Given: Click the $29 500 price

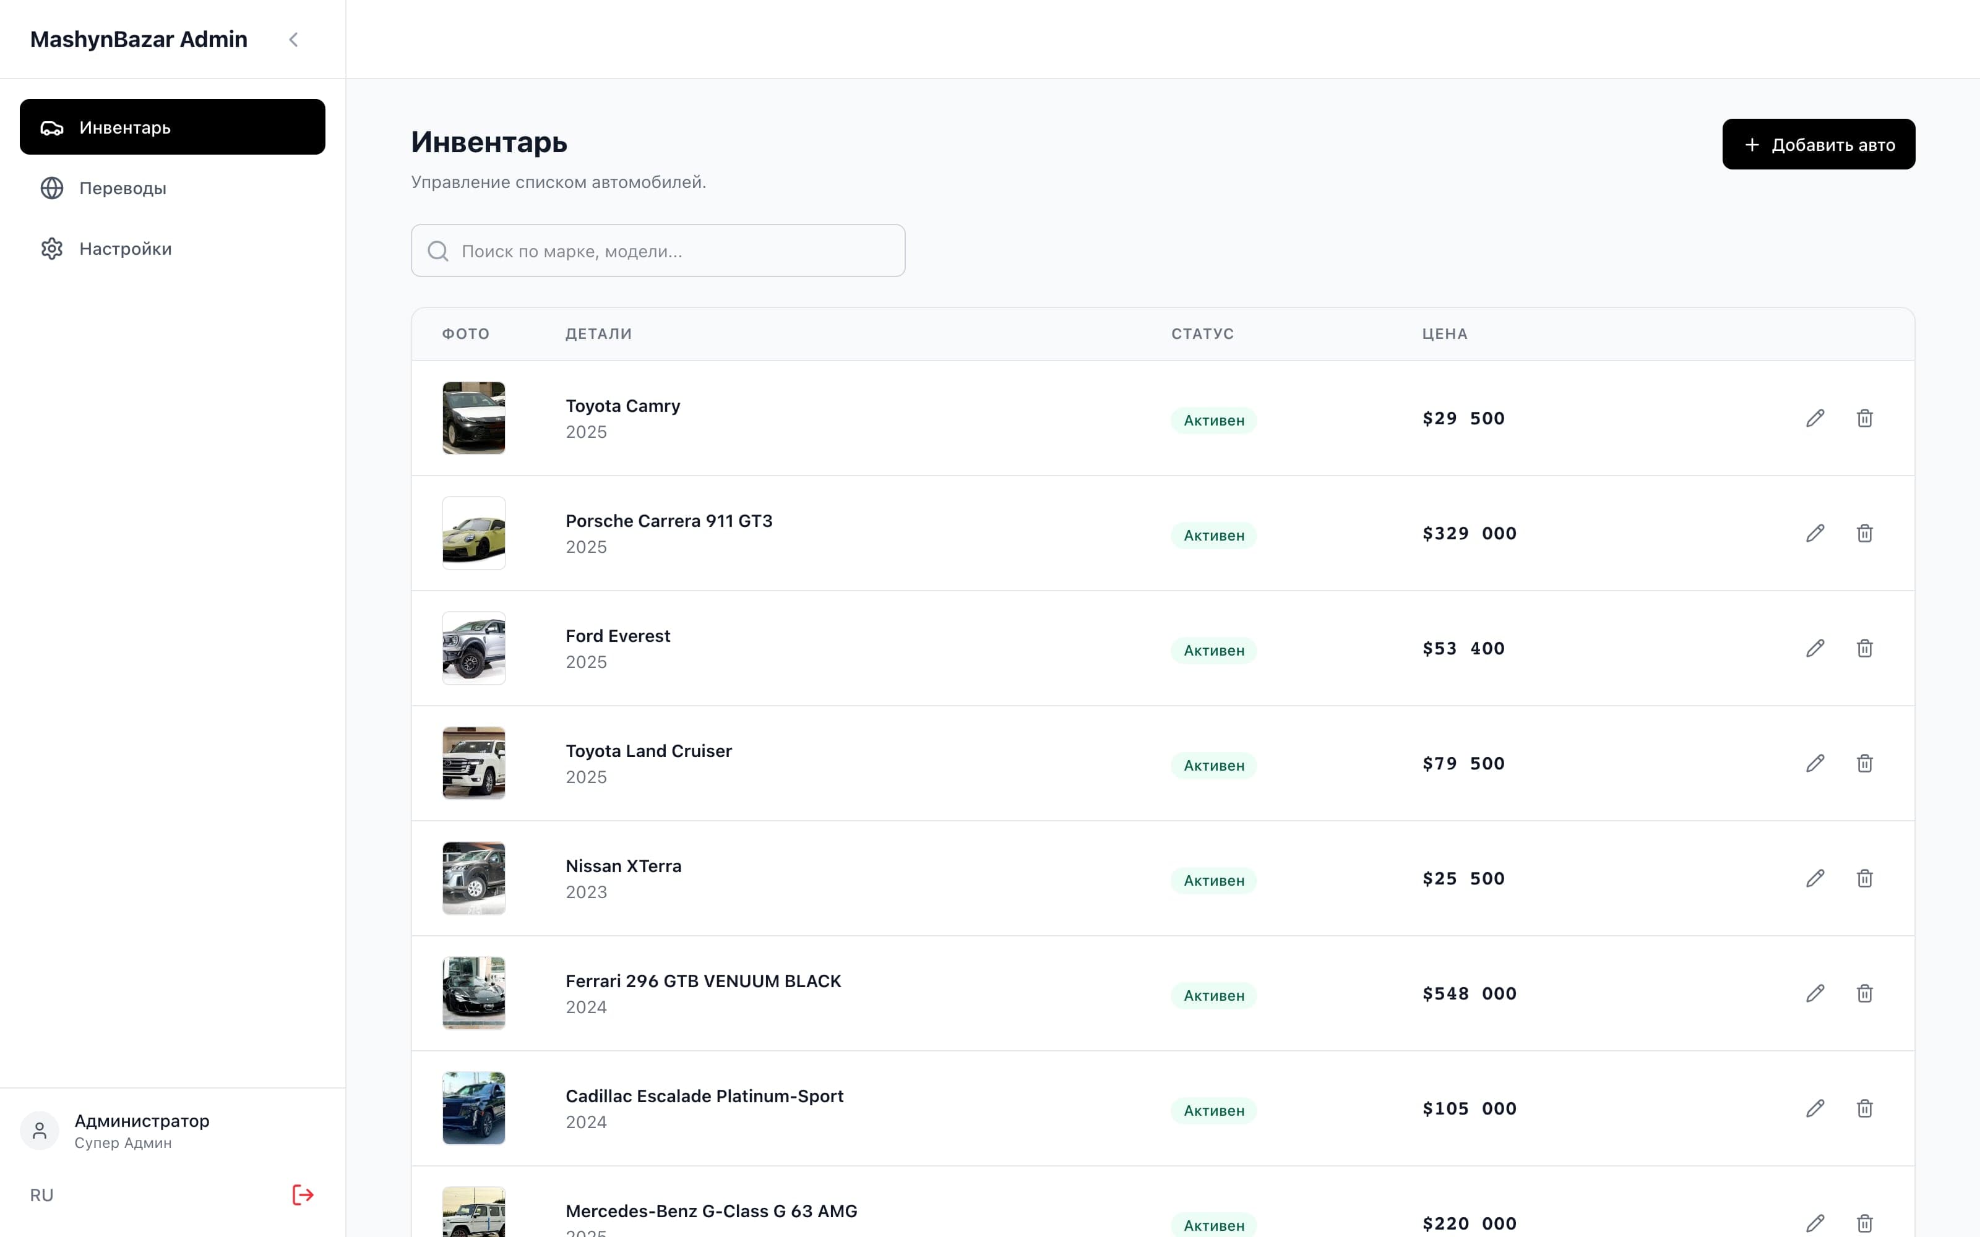Looking at the screenshot, I should pyautogui.click(x=1464, y=418).
